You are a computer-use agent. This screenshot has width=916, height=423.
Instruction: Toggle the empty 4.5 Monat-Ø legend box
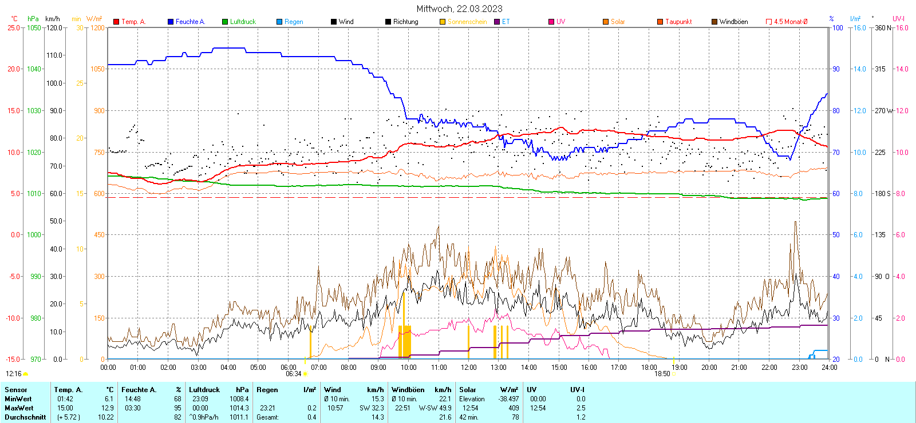click(x=769, y=22)
